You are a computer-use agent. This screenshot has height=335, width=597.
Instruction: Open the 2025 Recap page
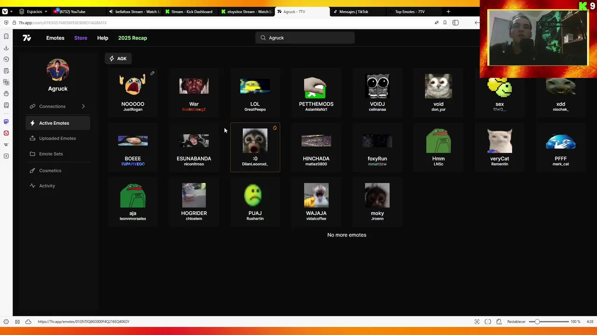pos(132,38)
